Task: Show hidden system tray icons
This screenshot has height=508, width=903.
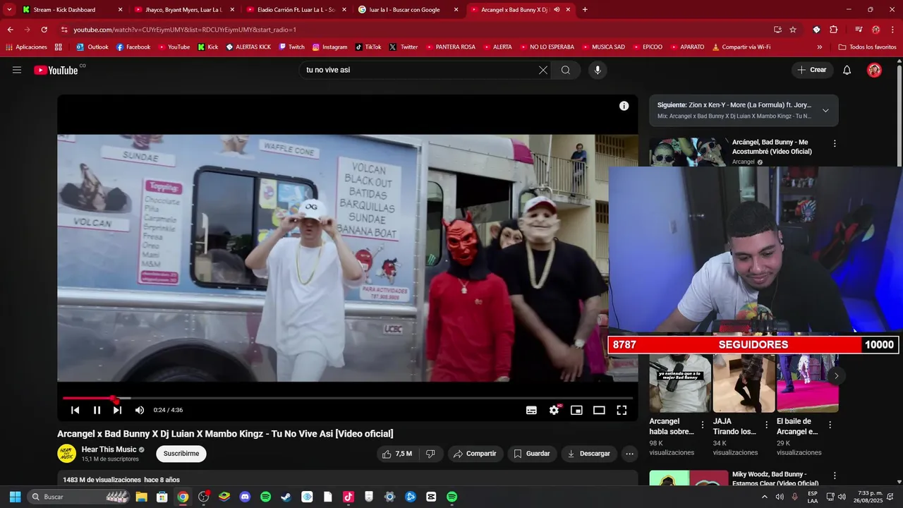Action: point(764,497)
